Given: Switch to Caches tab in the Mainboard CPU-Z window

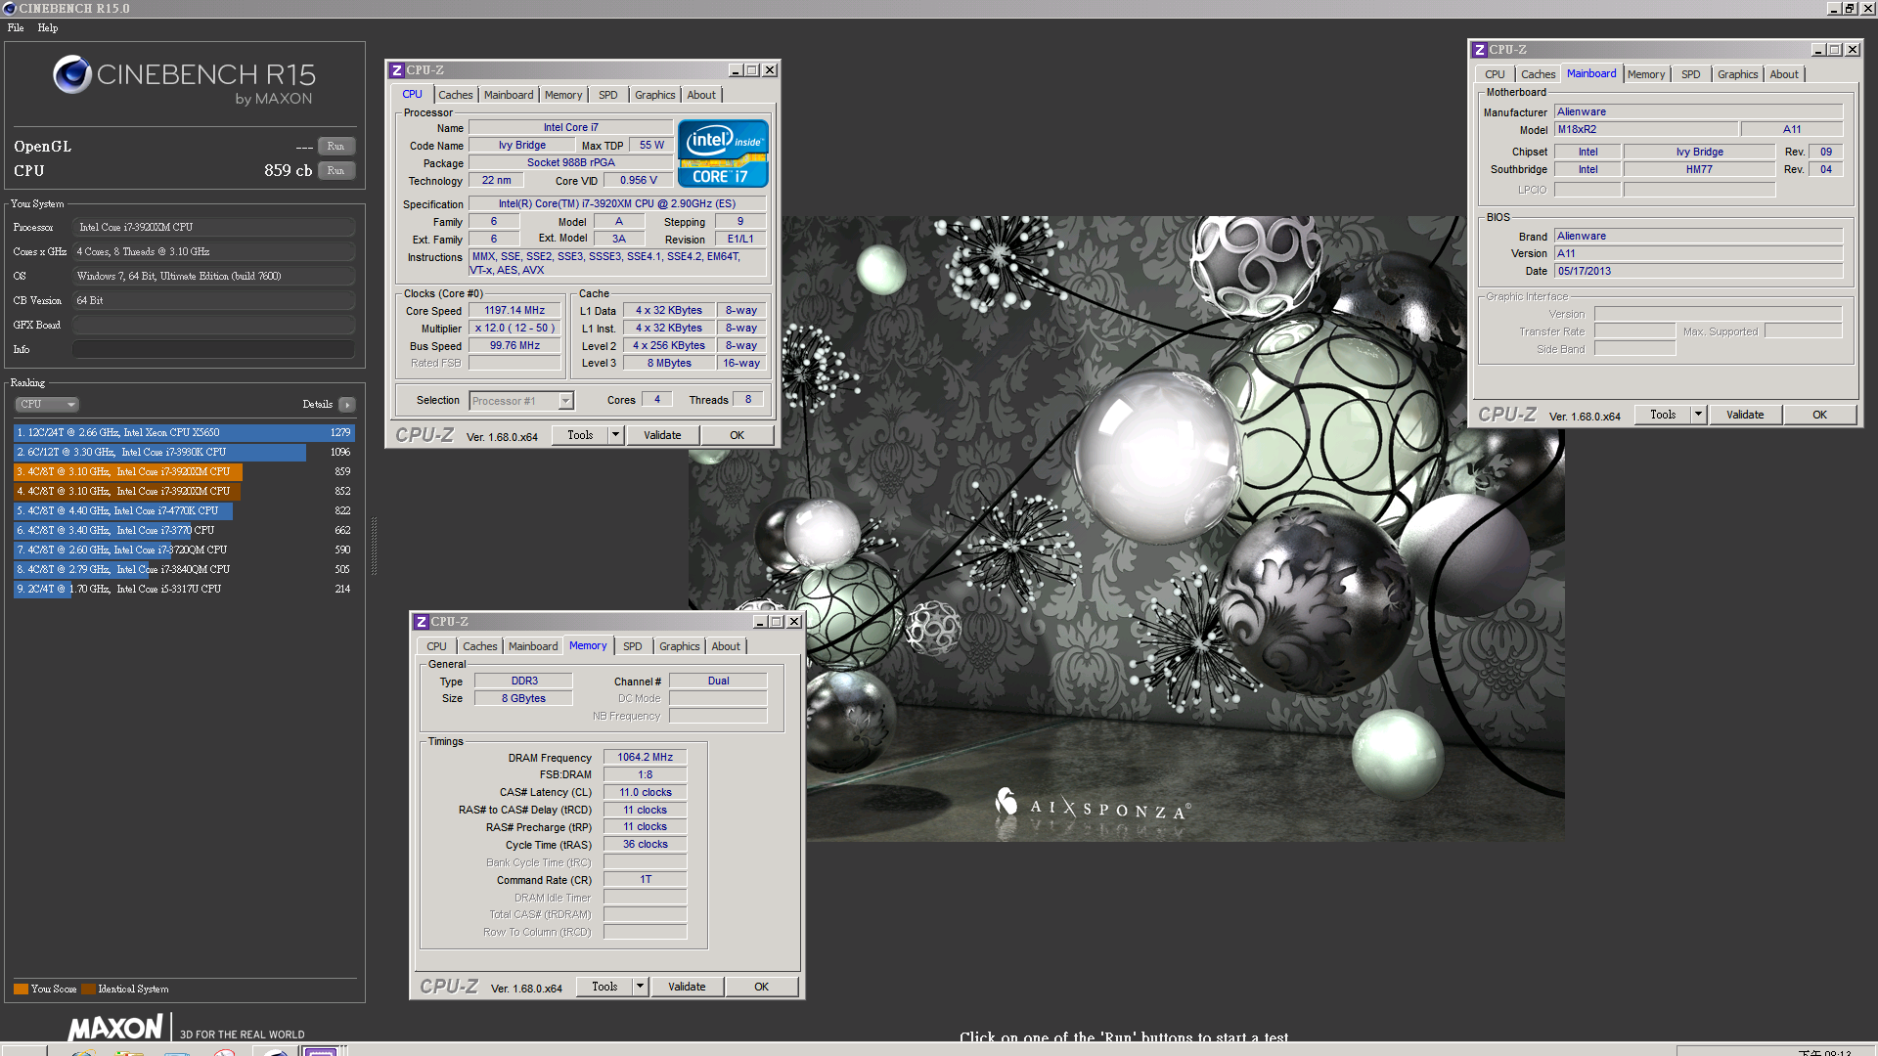Looking at the screenshot, I should pyautogui.click(x=1538, y=74).
